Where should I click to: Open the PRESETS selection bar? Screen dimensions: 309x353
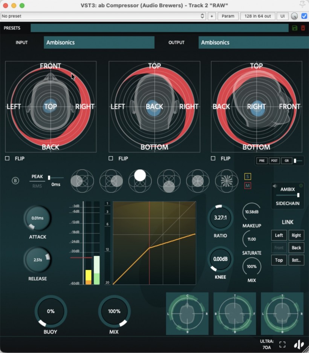pyautogui.click(x=159, y=28)
